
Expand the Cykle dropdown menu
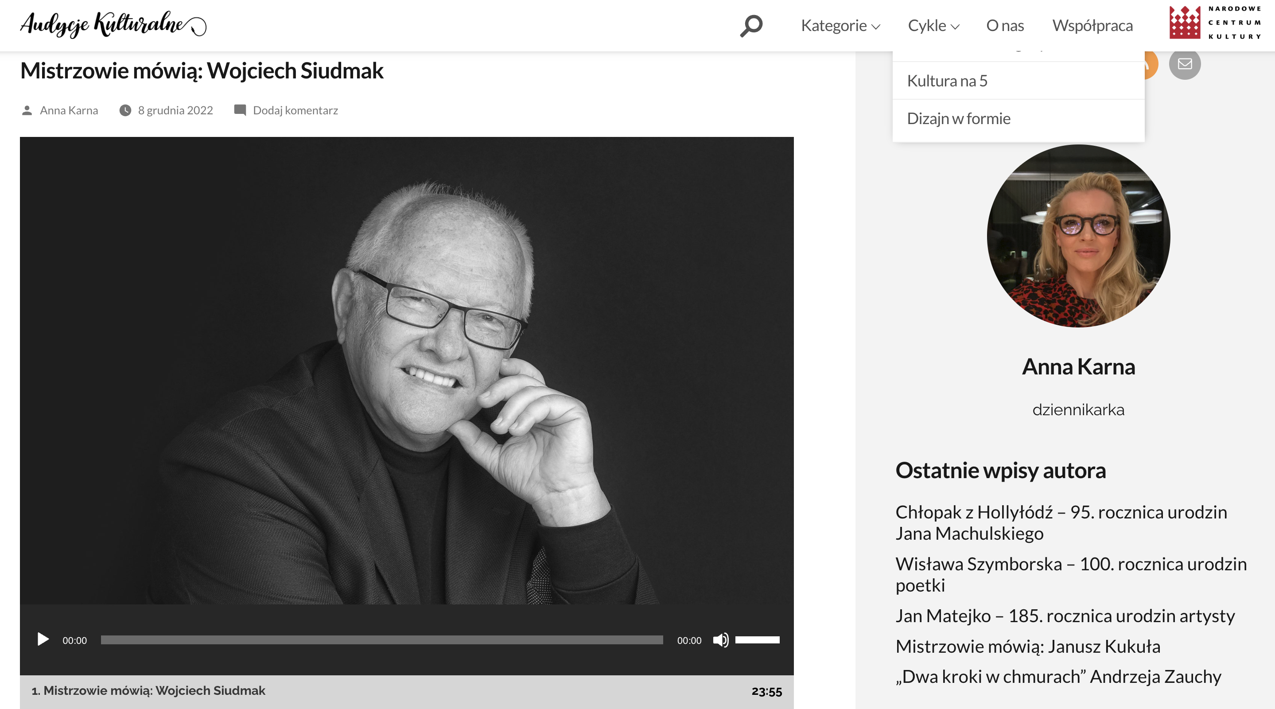click(933, 26)
